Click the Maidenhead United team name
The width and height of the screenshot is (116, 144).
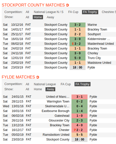click(x=101, y=44)
